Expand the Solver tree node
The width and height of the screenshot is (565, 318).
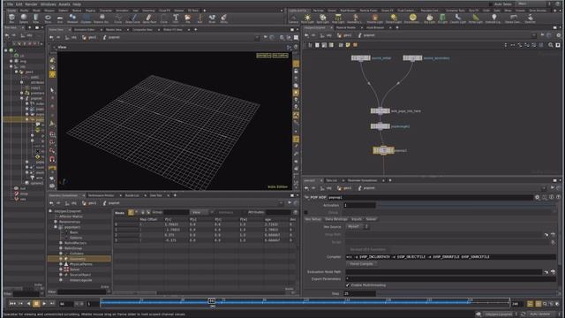click(x=61, y=269)
